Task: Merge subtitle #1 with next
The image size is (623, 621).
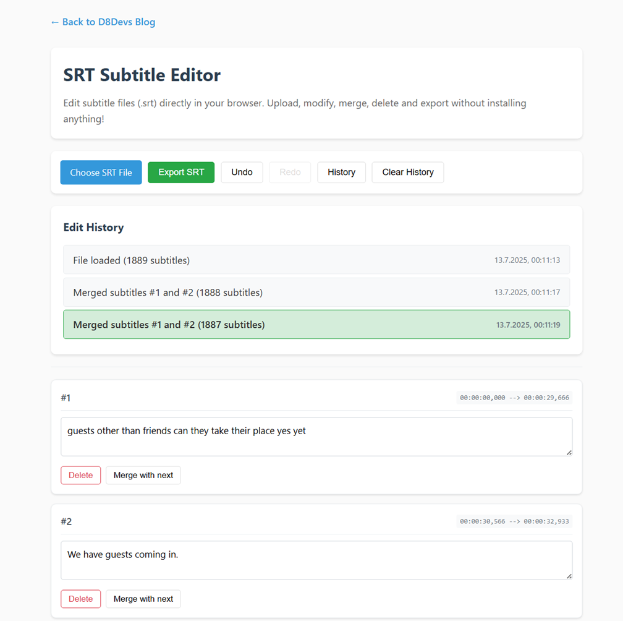Action: [143, 475]
